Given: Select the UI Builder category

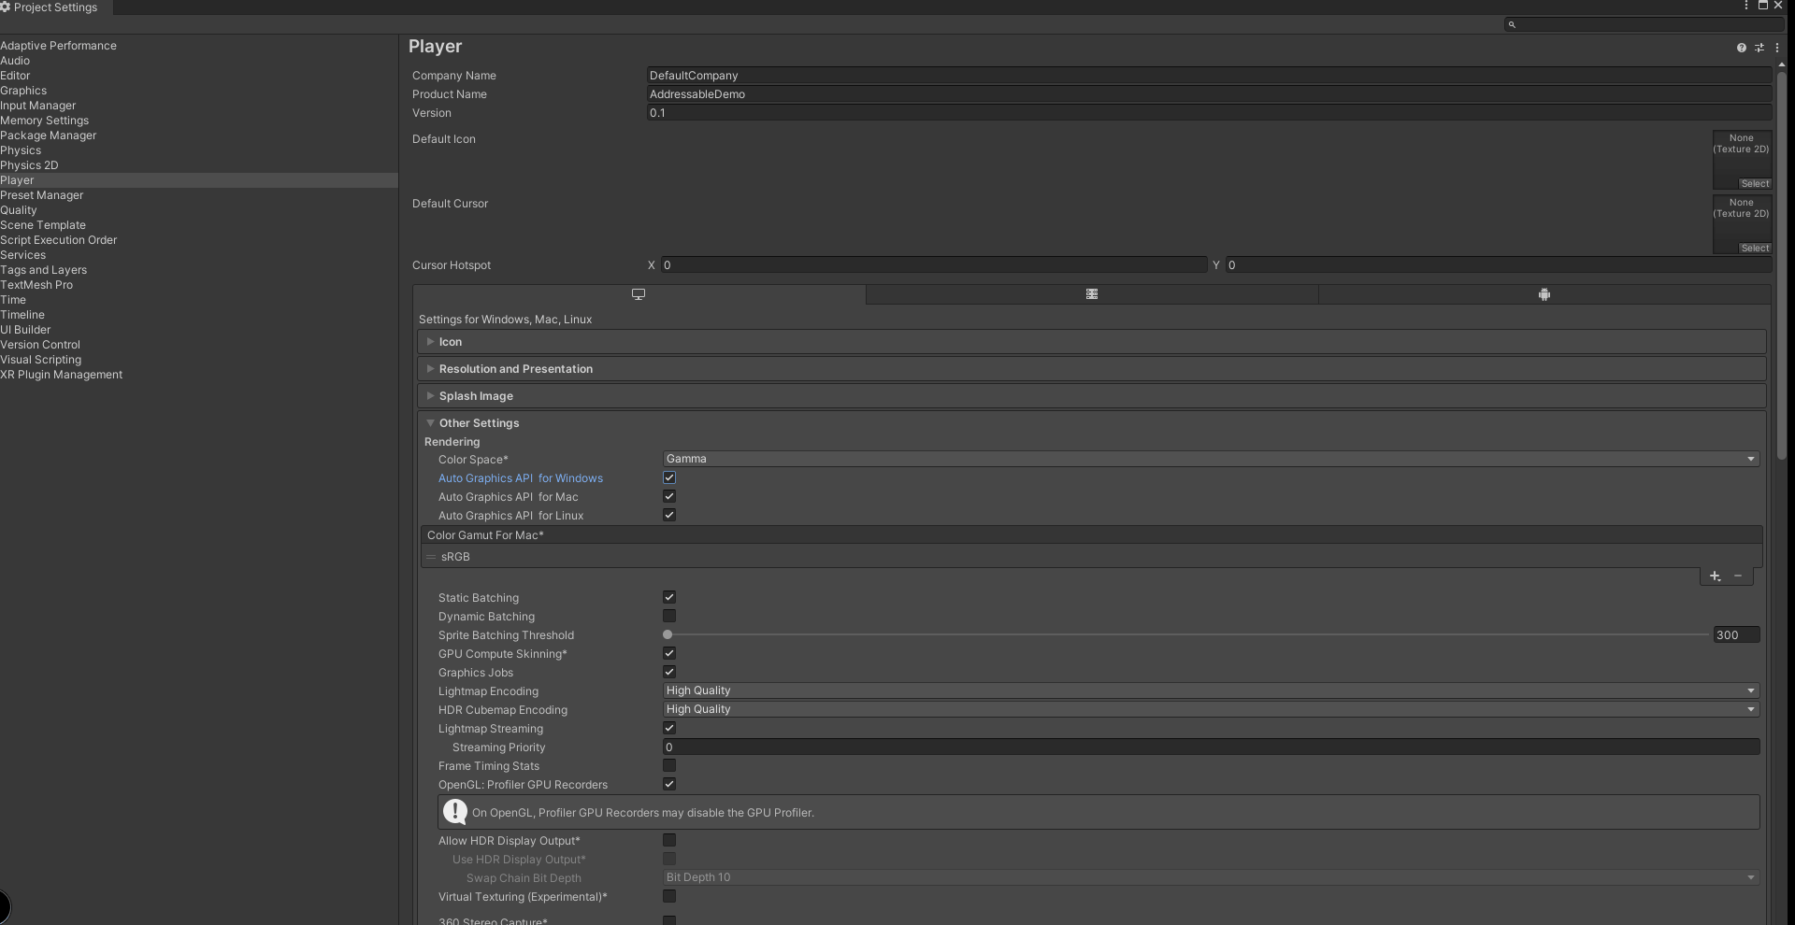Looking at the screenshot, I should [25, 330].
